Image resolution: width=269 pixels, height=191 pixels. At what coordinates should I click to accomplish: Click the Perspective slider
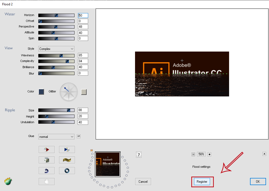click(56, 27)
